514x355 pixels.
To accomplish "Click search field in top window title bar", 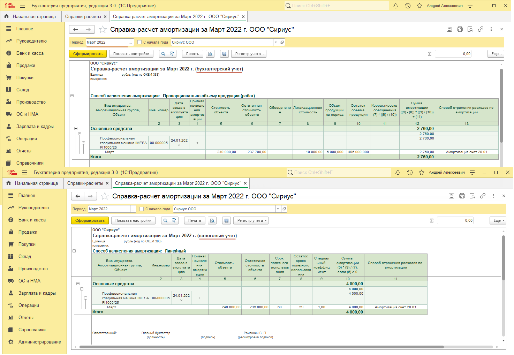I will pyautogui.click(x=337, y=6).
